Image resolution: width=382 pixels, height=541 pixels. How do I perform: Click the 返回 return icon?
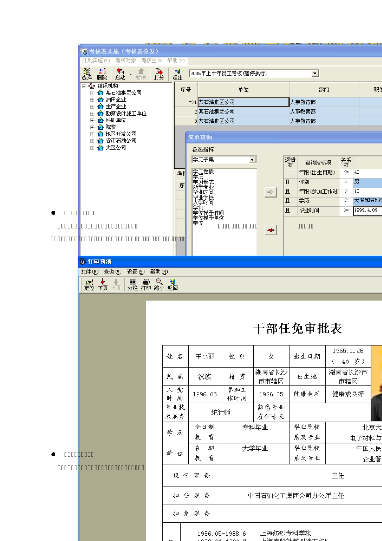pyautogui.click(x=173, y=284)
